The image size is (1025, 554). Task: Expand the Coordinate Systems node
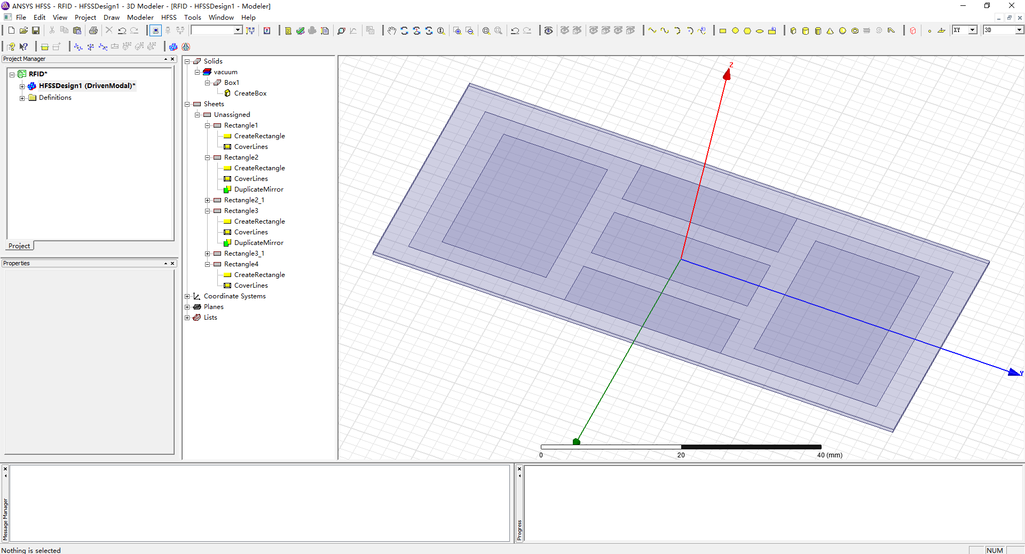coord(187,296)
